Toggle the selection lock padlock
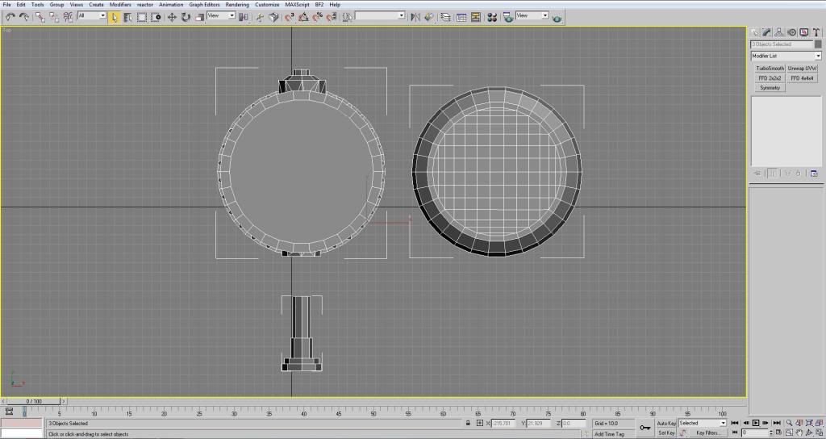This screenshot has height=439, width=826. [469, 423]
